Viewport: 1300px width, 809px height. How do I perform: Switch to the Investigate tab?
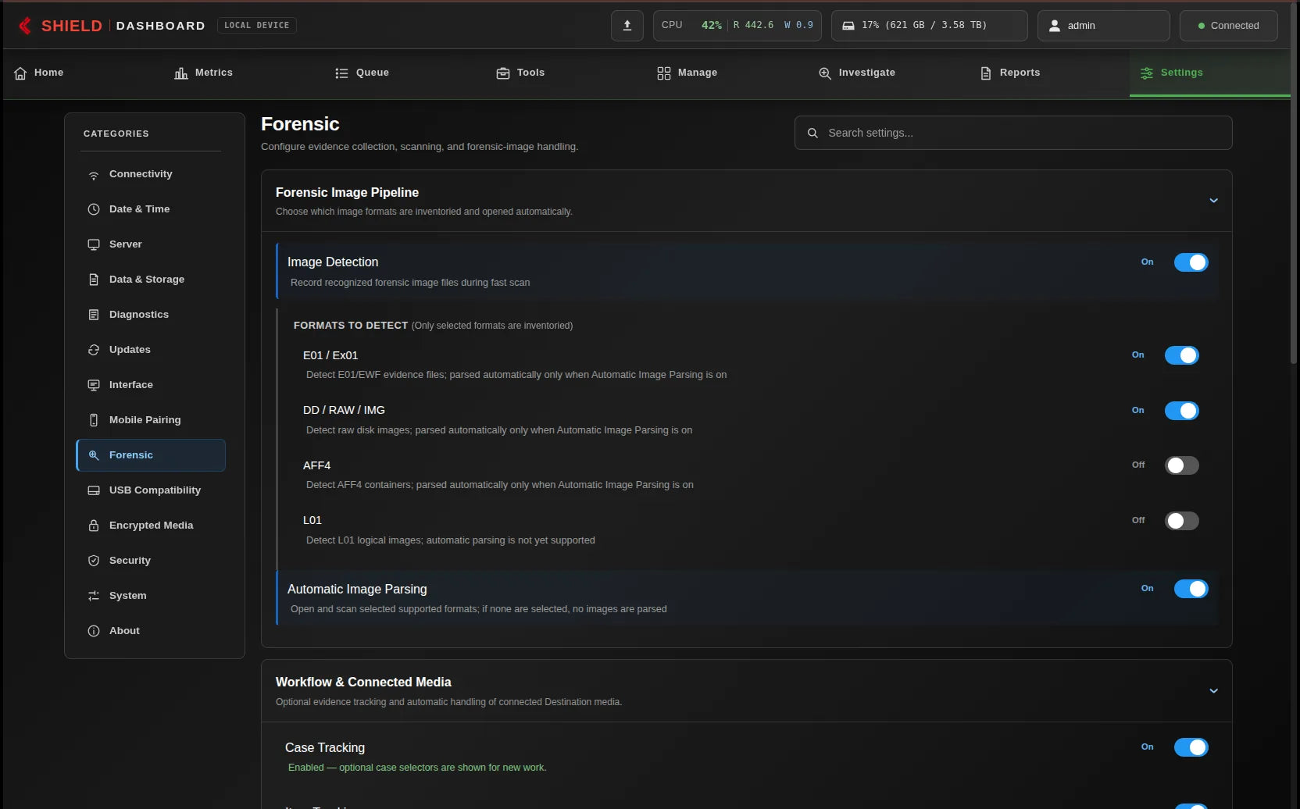point(888,73)
